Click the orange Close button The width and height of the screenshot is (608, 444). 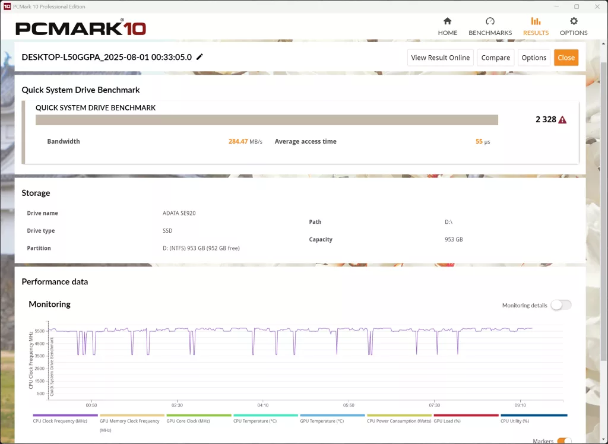click(x=566, y=58)
